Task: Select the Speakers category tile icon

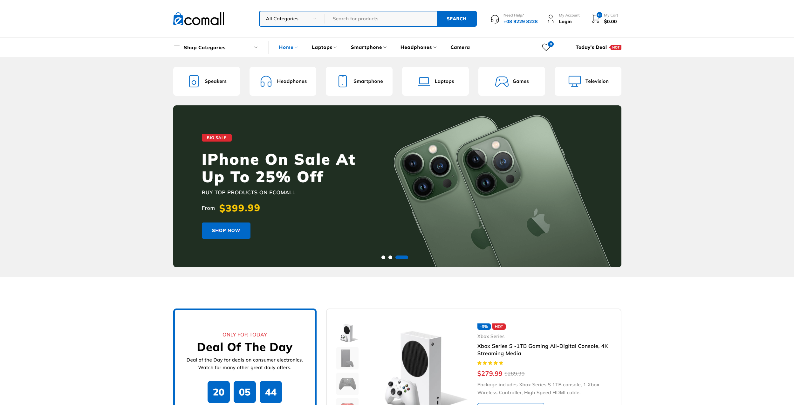Action: point(194,81)
